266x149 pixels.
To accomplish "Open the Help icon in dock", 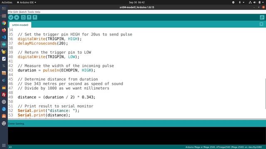I will tap(4, 109).
